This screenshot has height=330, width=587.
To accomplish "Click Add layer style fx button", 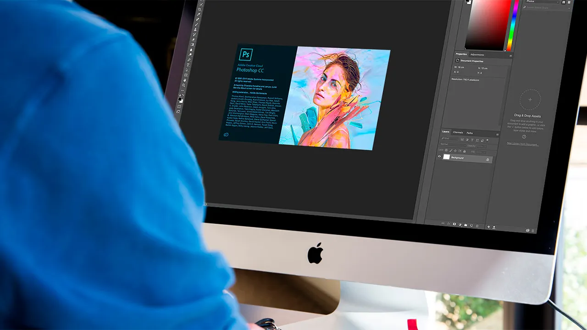I will click(449, 224).
